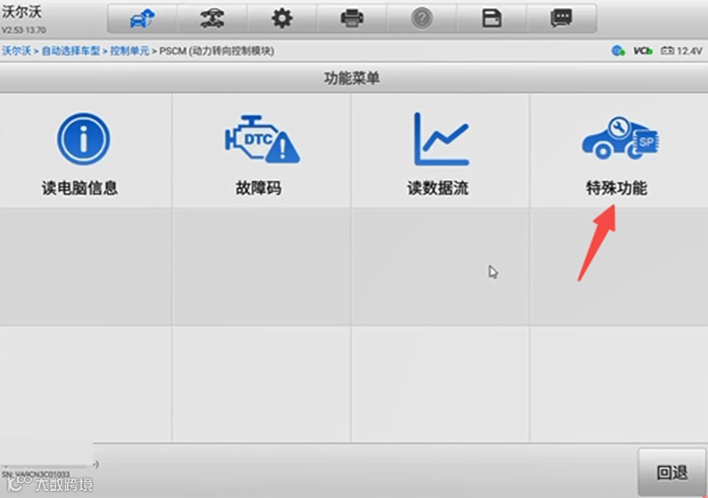Open 故障码 trouble codes function
The image size is (708, 498).
(261, 151)
